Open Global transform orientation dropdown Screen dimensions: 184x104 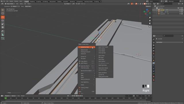point(68,4)
